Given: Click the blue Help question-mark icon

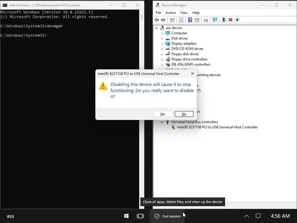Looking at the screenshot, I should click(x=190, y=20).
